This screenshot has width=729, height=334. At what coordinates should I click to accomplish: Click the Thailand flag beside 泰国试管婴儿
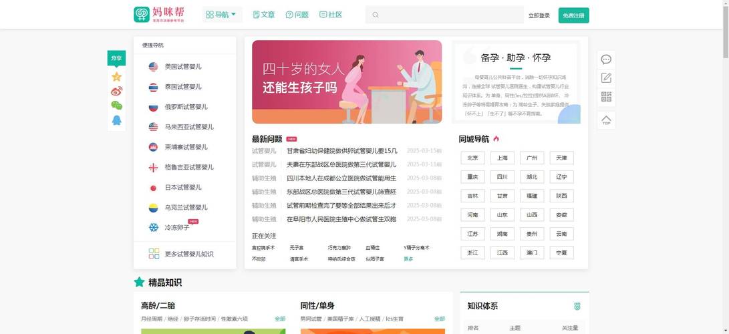(x=154, y=87)
